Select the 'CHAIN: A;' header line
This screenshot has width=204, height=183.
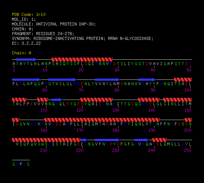[x=22, y=29]
